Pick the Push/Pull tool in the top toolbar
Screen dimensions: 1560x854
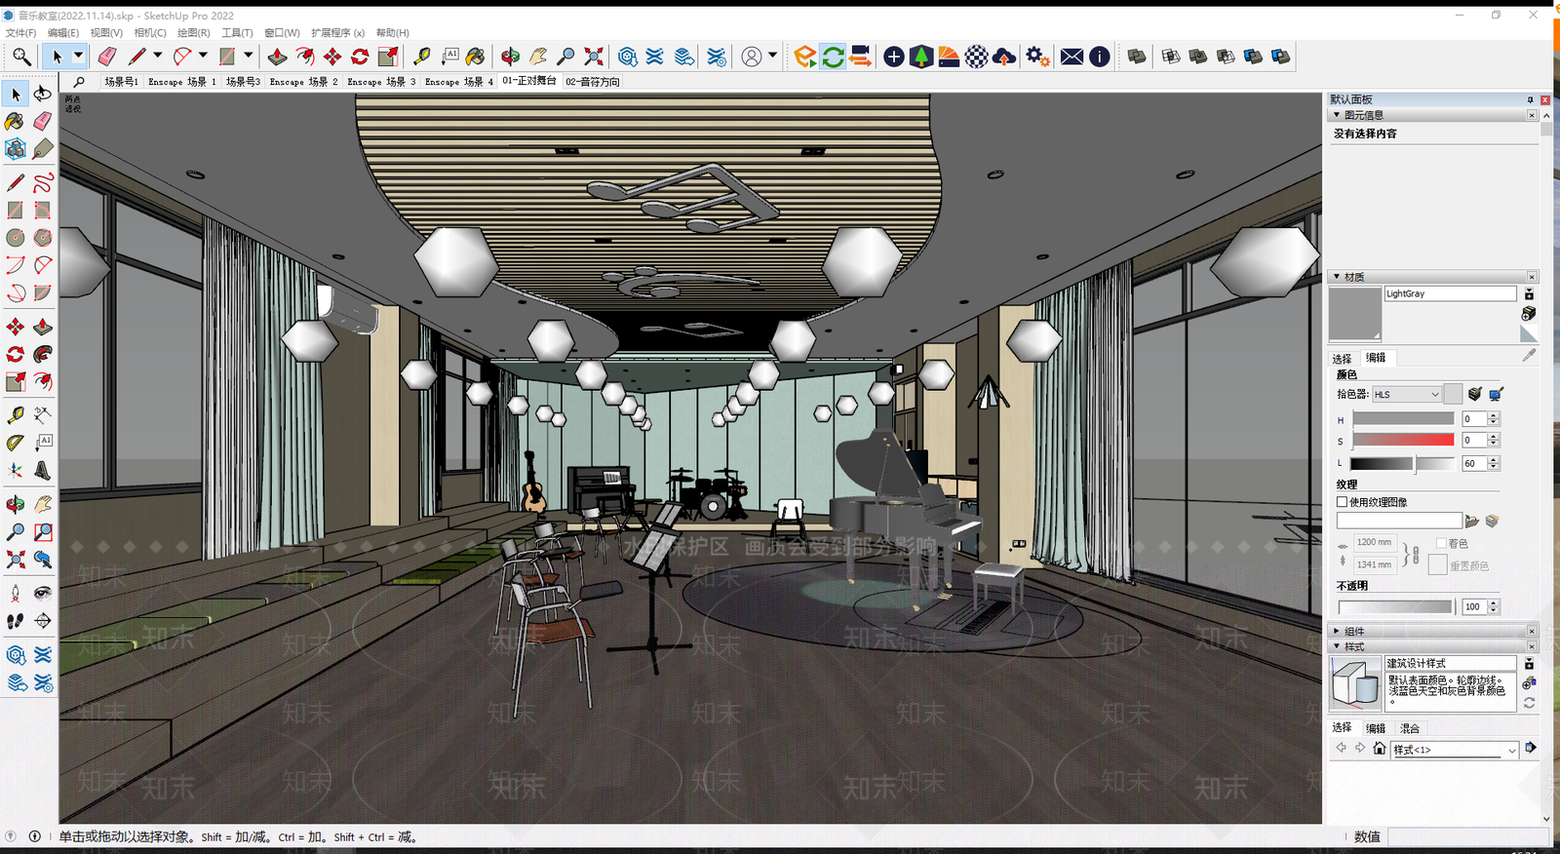[277, 57]
